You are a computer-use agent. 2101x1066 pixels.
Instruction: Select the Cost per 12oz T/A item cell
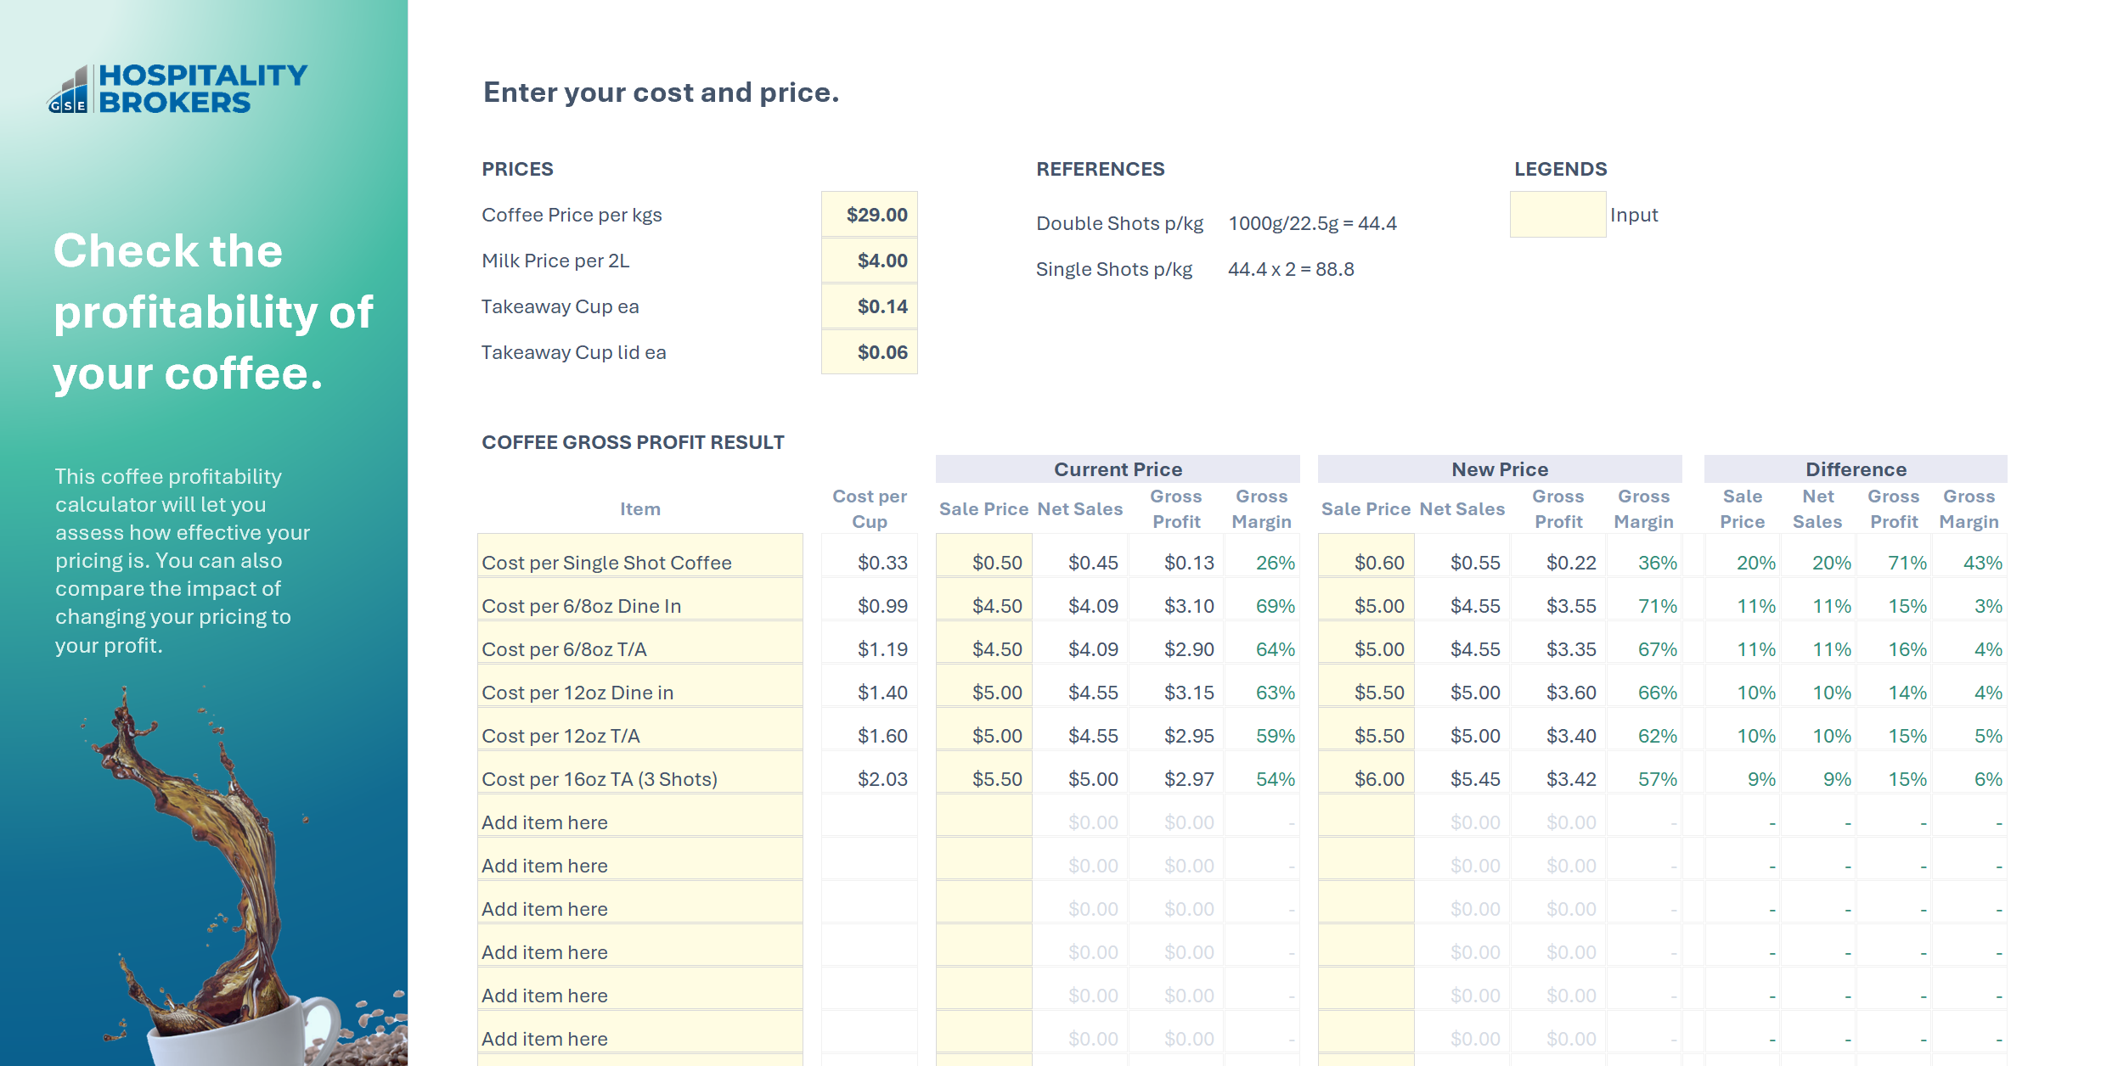click(x=640, y=729)
